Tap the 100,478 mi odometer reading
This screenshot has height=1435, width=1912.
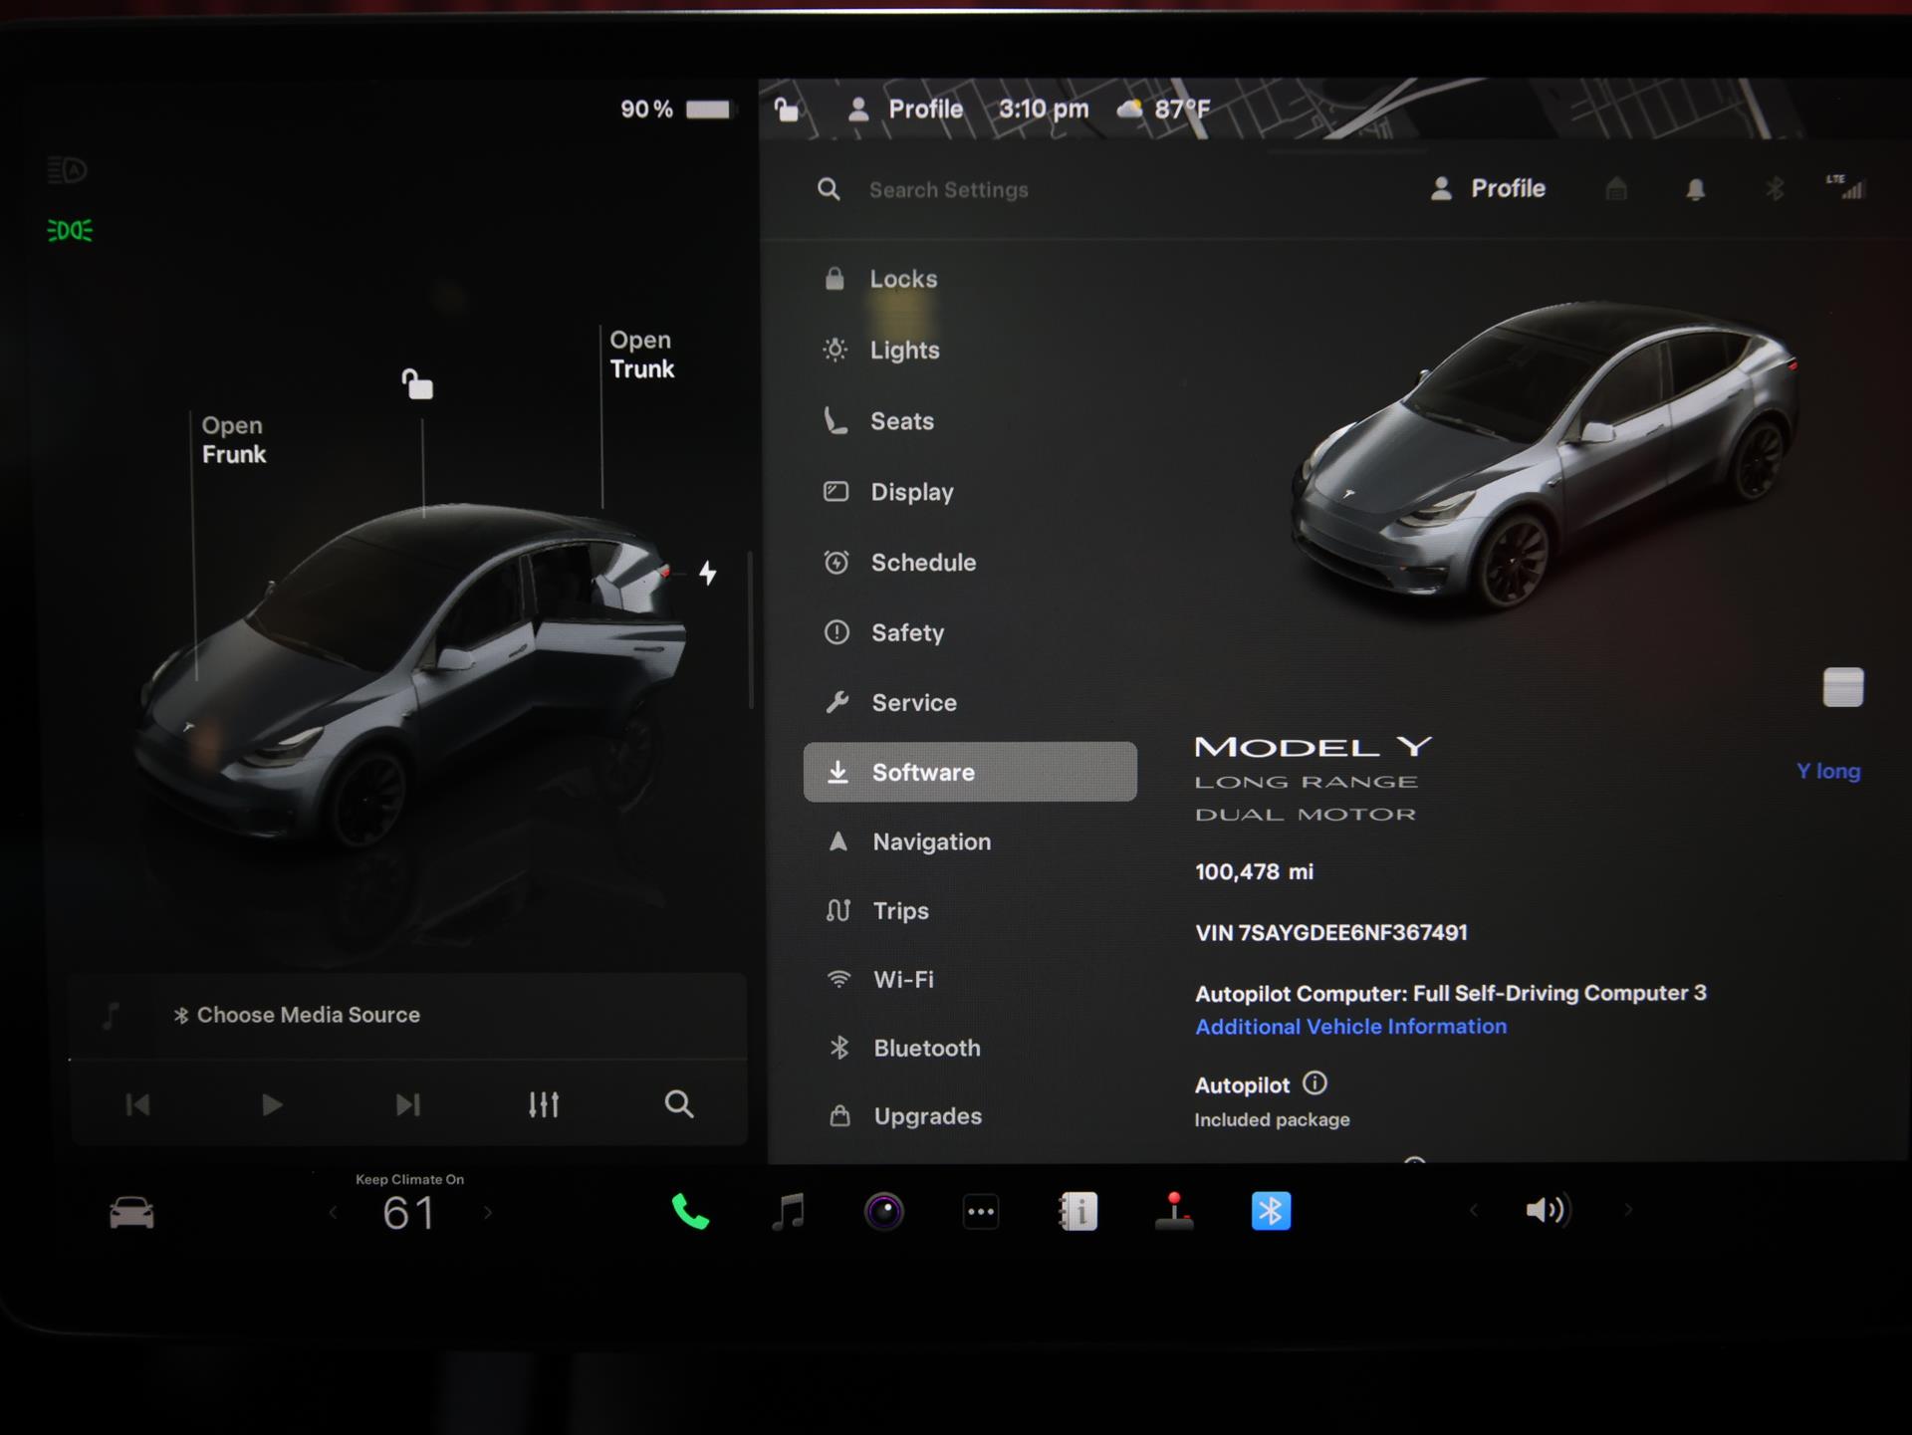pyautogui.click(x=1254, y=872)
